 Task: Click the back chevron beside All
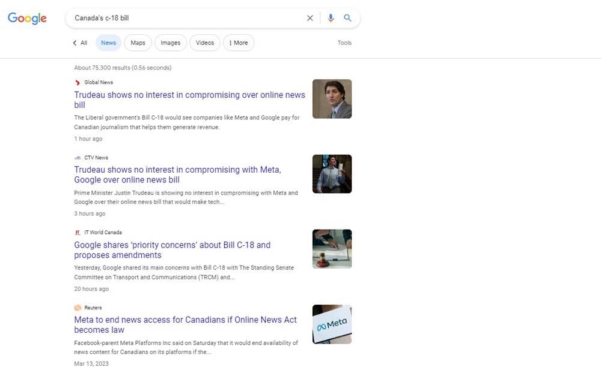click(x=75, y=43)
